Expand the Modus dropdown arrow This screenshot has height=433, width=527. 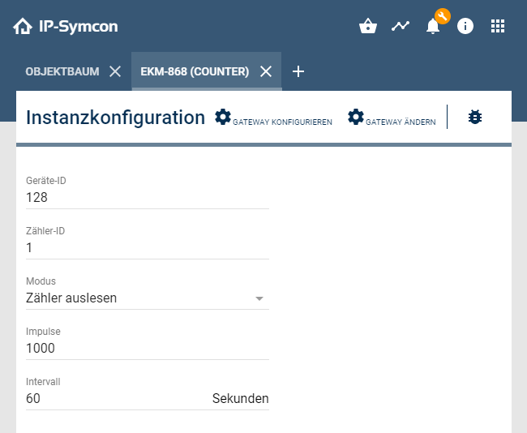tap(259, 298)
